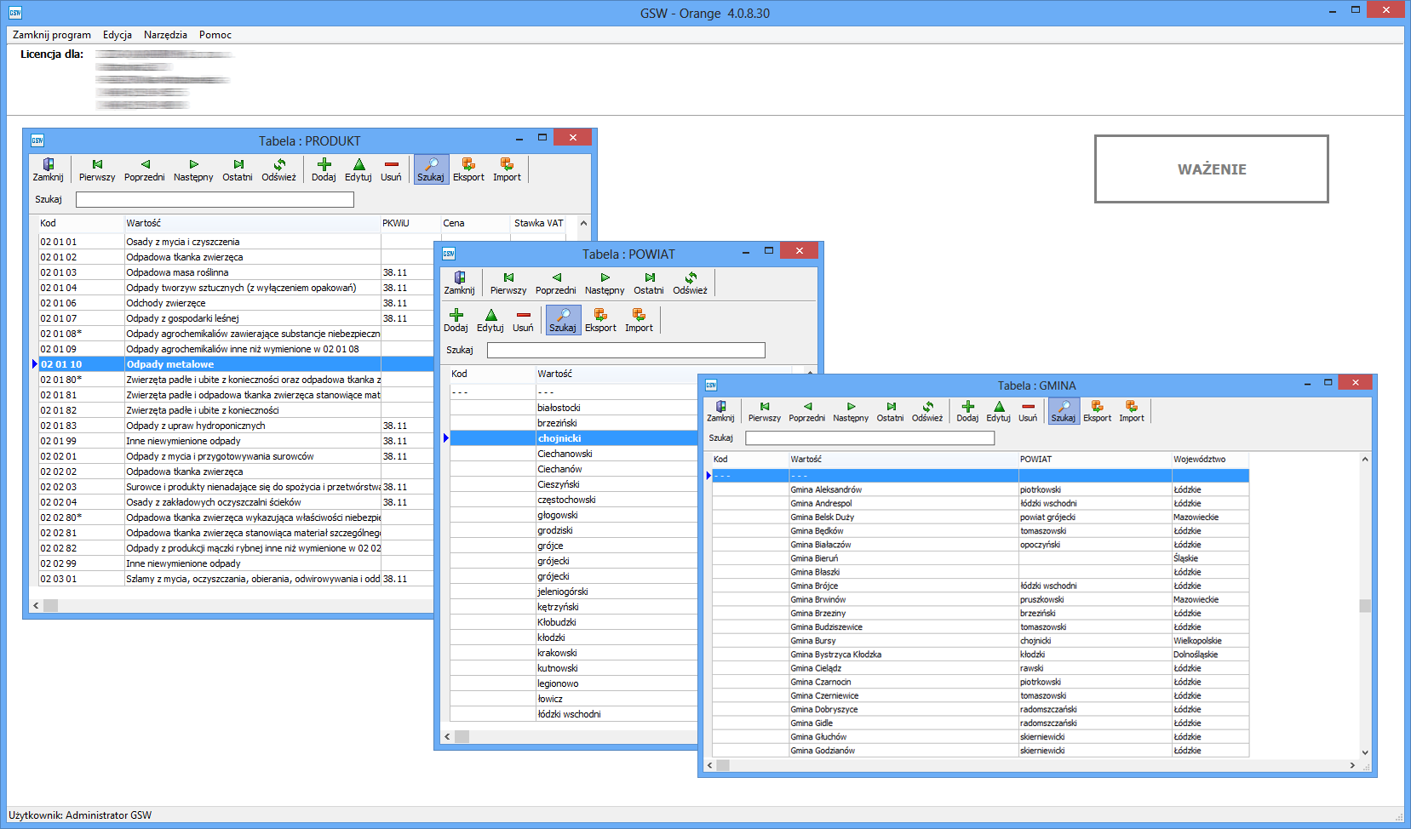Open the Edycja menu

118,35
